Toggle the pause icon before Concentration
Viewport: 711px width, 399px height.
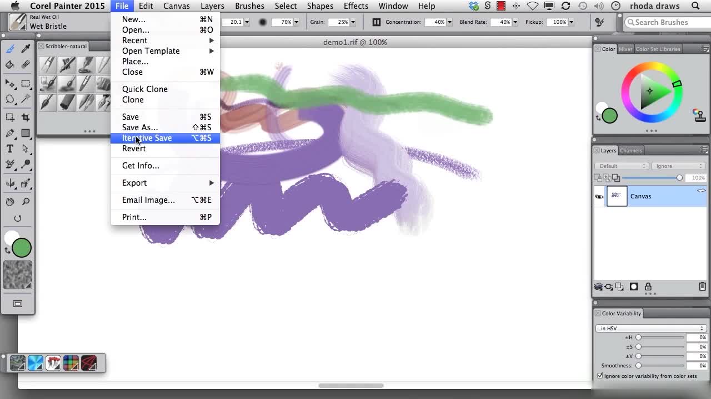coord(376,22)
